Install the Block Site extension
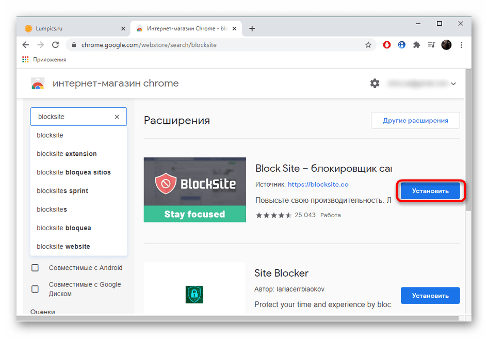 430,191
